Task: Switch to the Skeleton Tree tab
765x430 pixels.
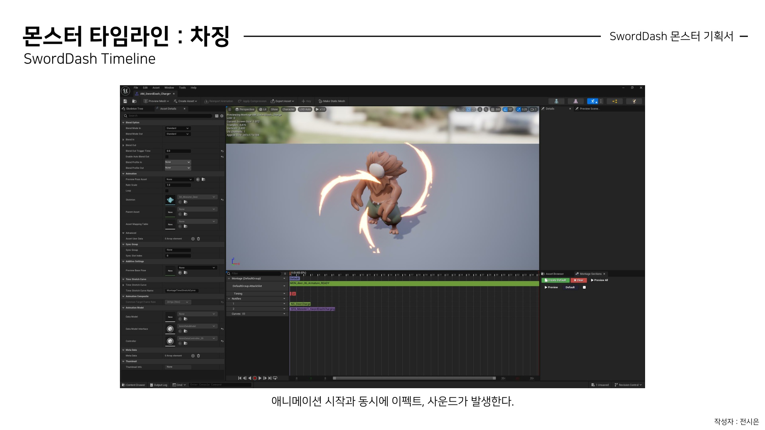Action: [x=135, y=109]
